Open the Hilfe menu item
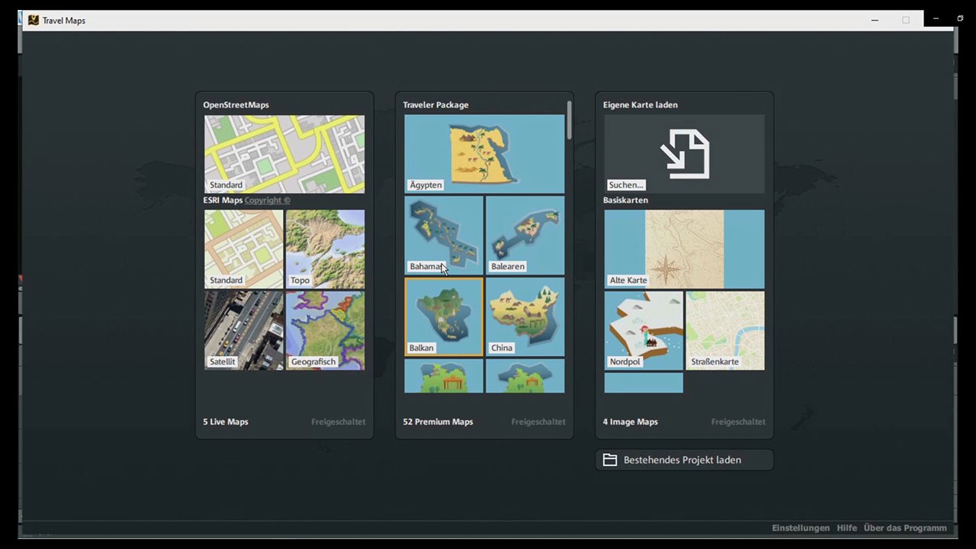Screen dimensions: 976x549 point(846,528)
